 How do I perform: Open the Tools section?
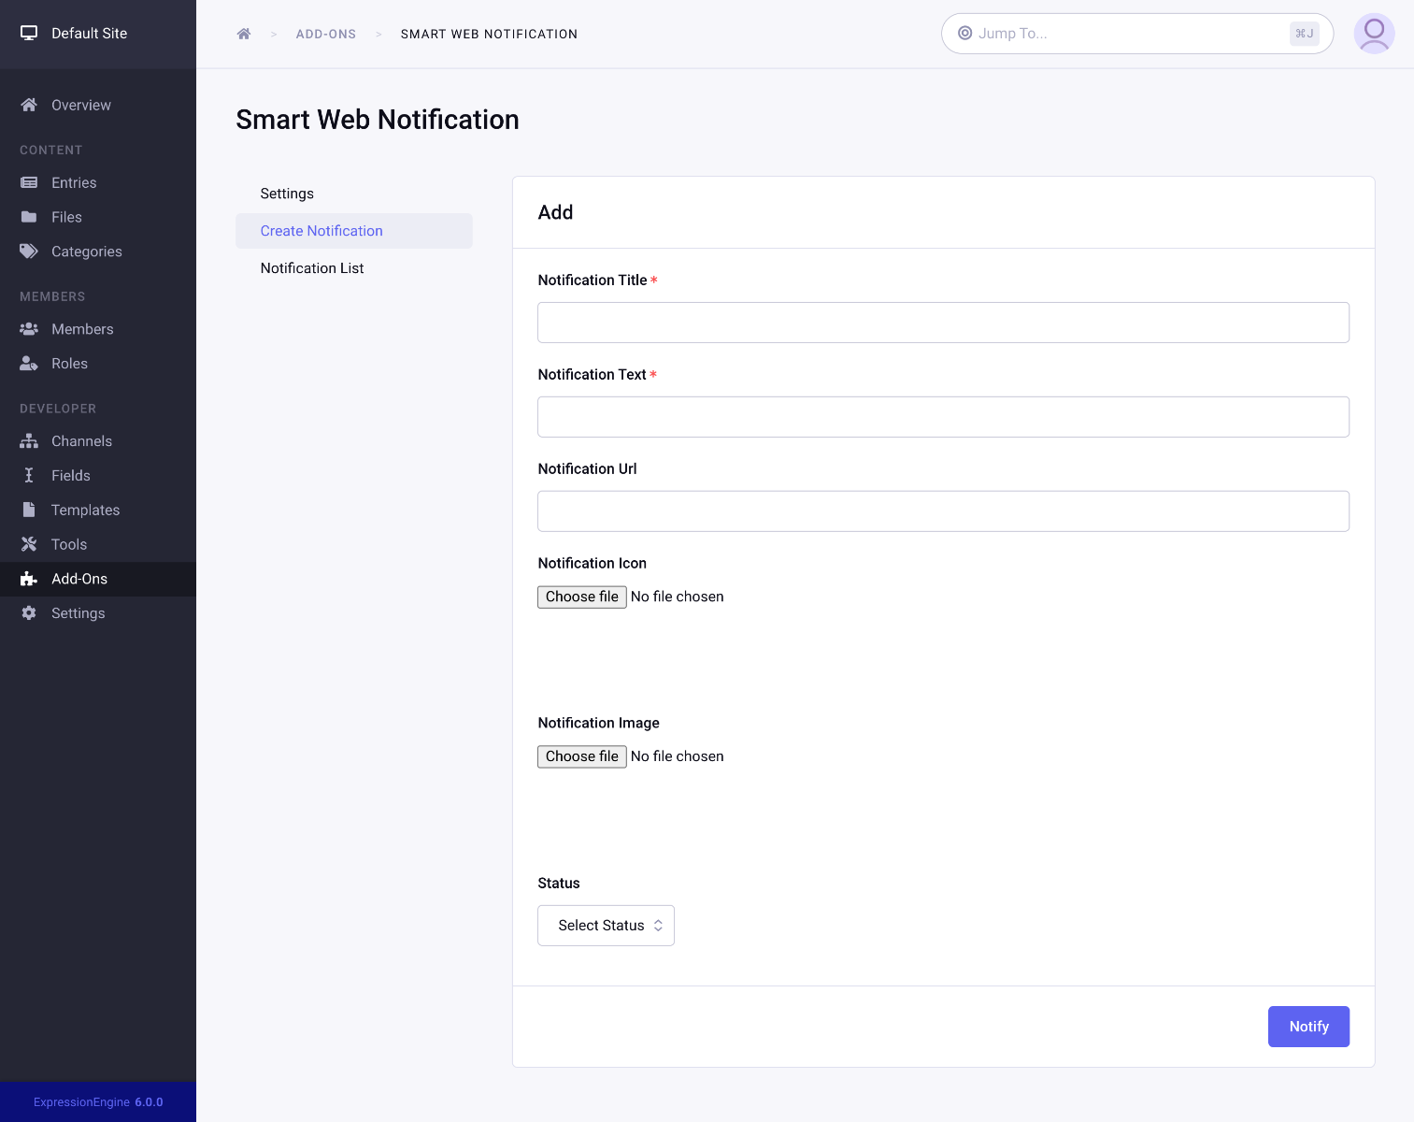[x=69, y=544]
